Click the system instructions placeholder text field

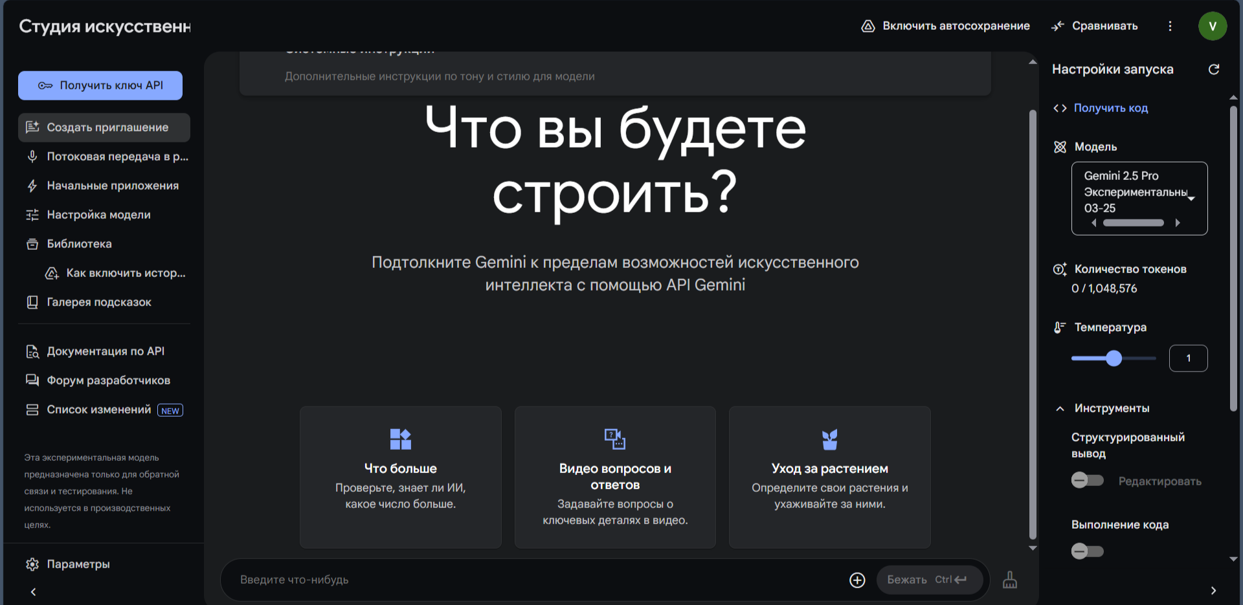click(x=440, y=76)
